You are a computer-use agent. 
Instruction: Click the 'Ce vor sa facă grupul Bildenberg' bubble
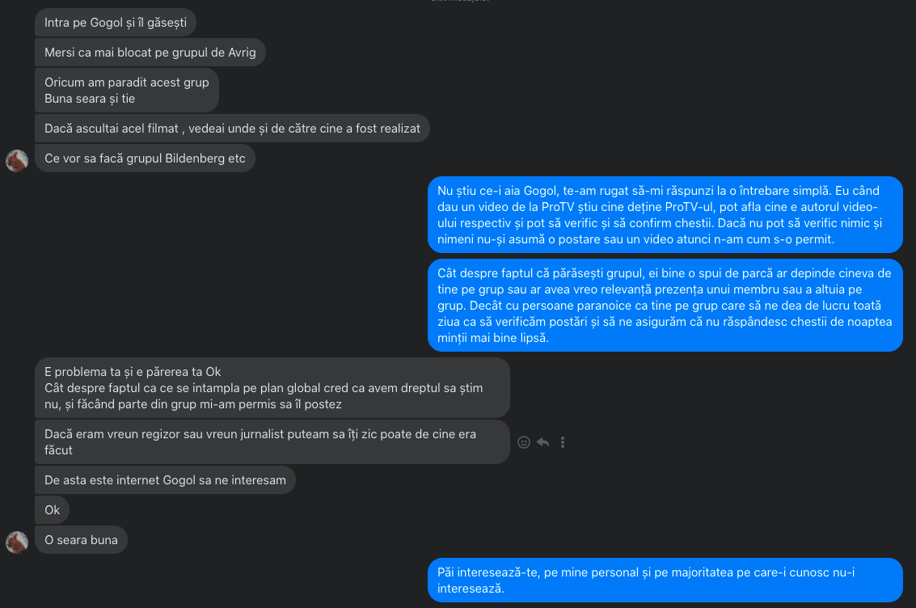(x=145, y=158)
